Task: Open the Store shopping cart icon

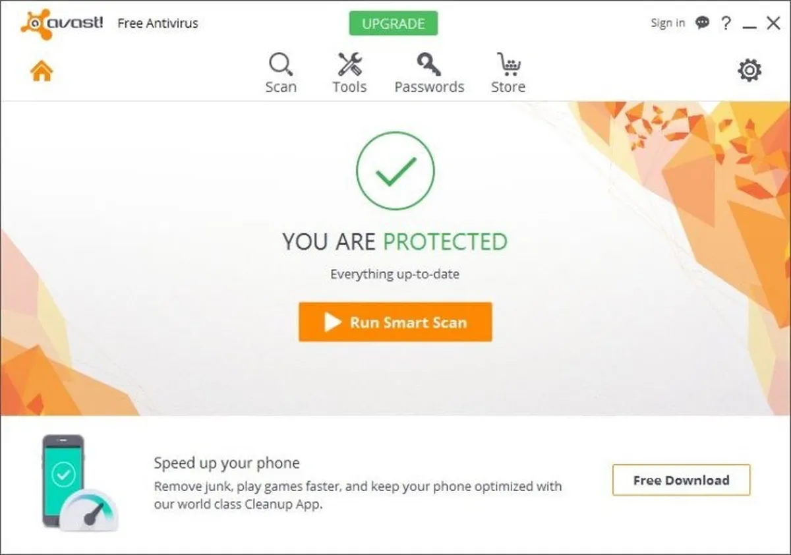Action: pyautogui.click(x=508, y=63)
